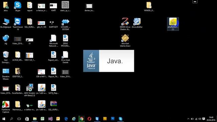
Task: Select the ZIRVE PROGRA... PDF file
Action: pyautogui.click(x=65, y=41)
